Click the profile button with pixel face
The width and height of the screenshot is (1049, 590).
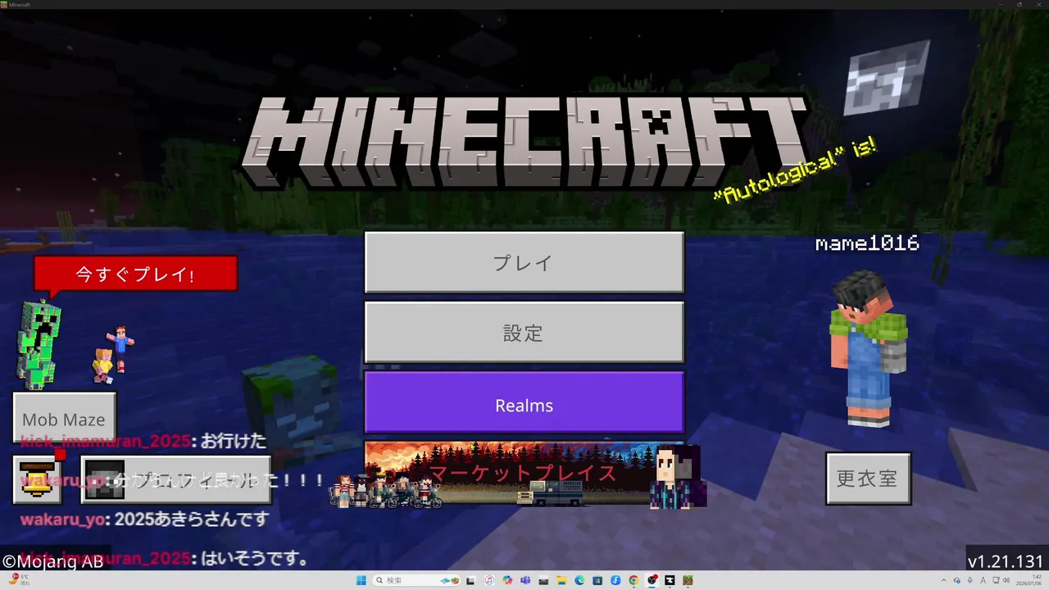pyautogui.click(x=175, y=479)
